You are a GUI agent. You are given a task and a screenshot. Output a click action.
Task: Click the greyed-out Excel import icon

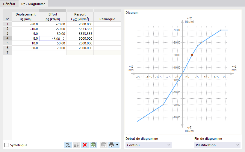[x=104, y=145]
